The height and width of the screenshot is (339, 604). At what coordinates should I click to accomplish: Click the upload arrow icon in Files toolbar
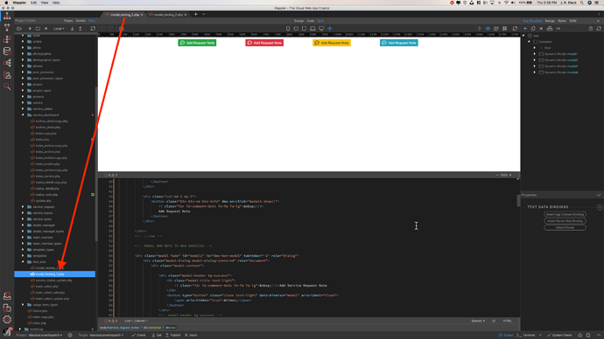(81, 29)
